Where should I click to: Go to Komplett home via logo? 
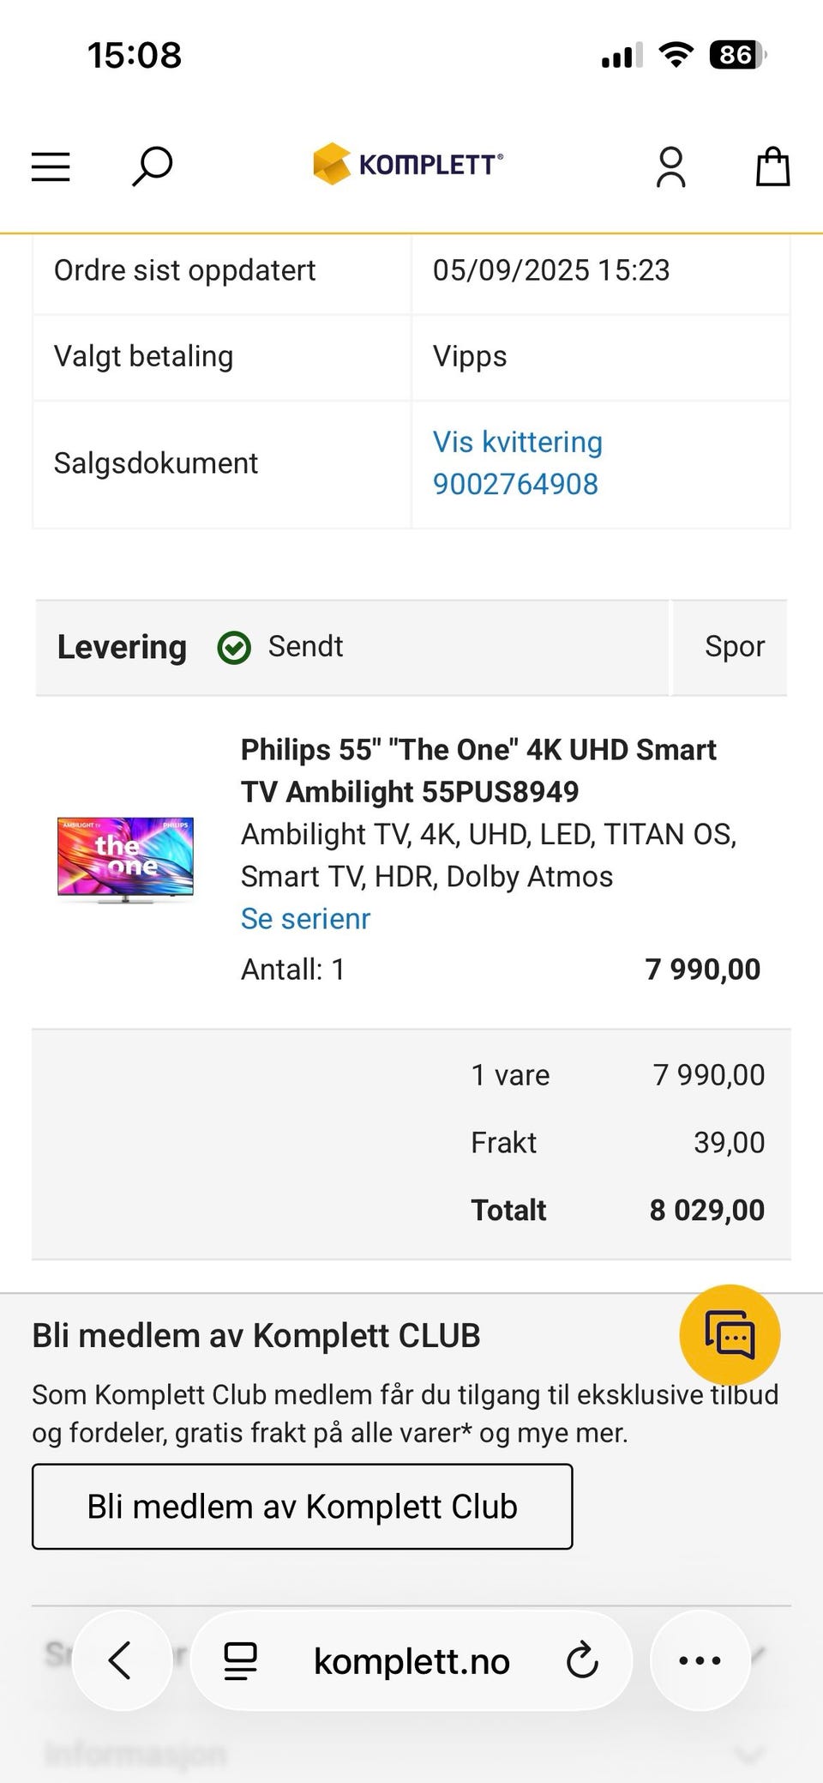408,164
